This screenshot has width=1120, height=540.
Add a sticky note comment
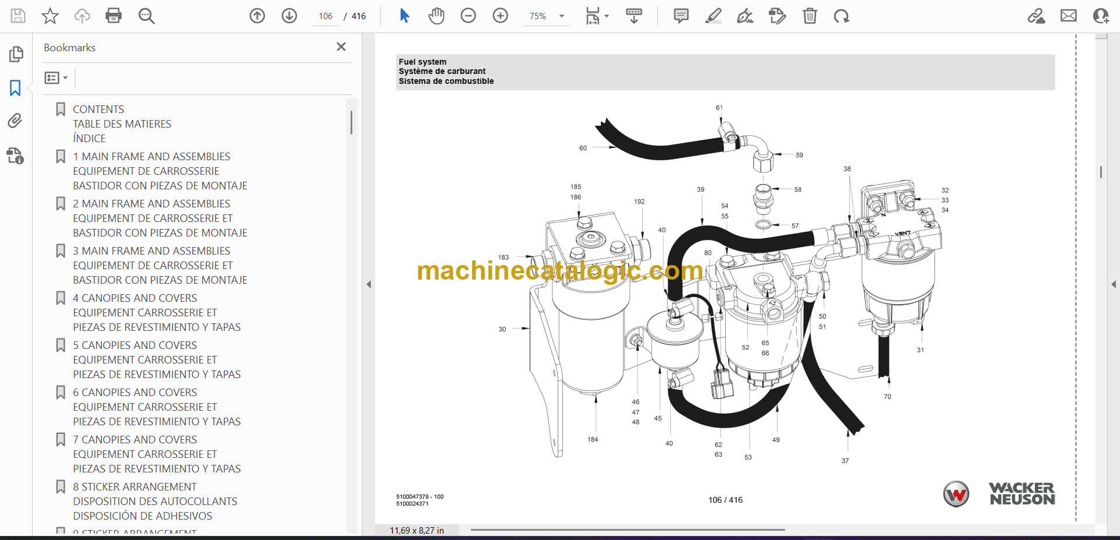tap(681, 16)
